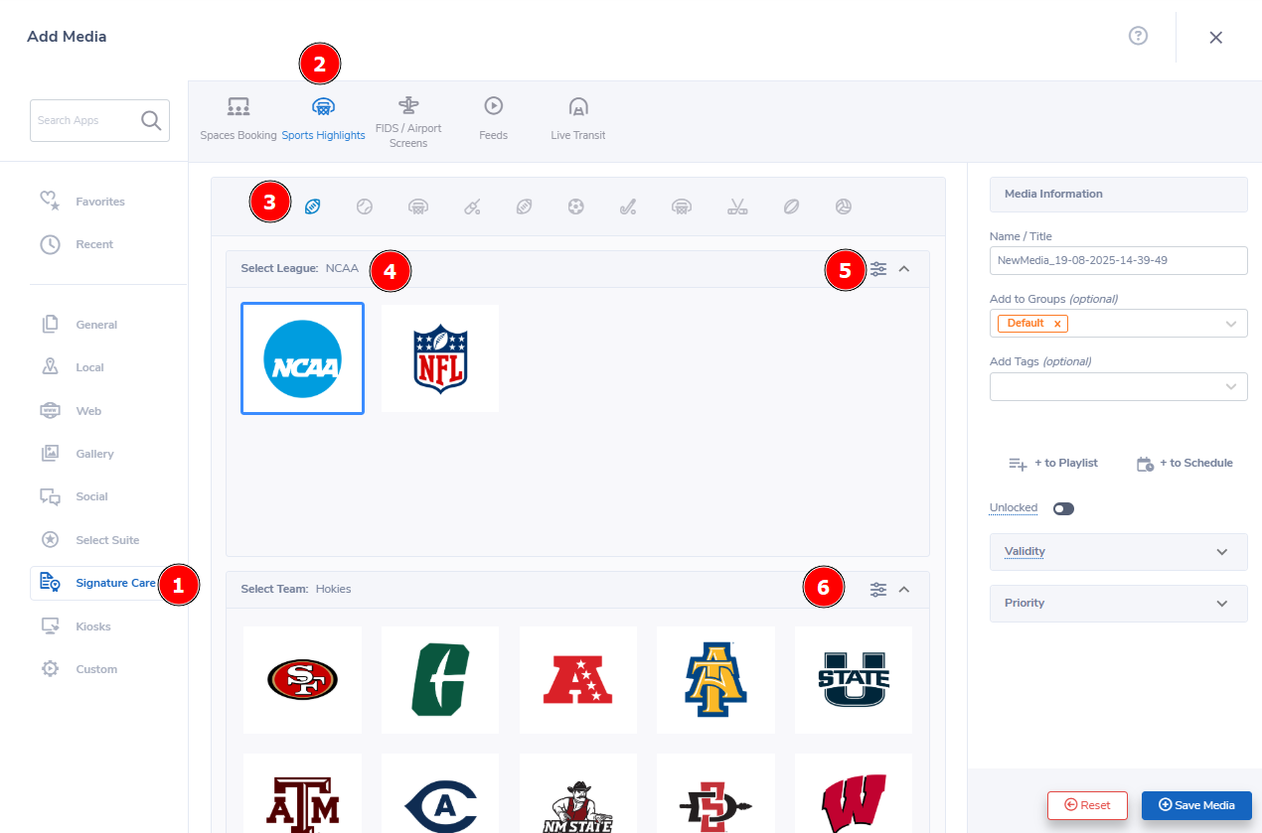Open filter settings for Select League

(x=878, y=269)
